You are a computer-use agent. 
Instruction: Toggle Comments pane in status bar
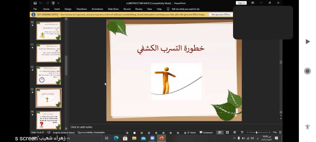click(x=206, y=133)
